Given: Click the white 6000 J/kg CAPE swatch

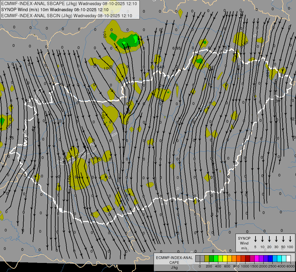Looking at the screenshot, I should pos(288,259).
